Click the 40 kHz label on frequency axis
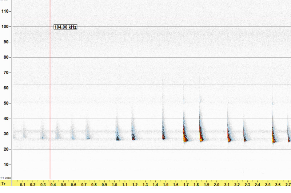This screenshot has height=193, width=291. point(6,119)
